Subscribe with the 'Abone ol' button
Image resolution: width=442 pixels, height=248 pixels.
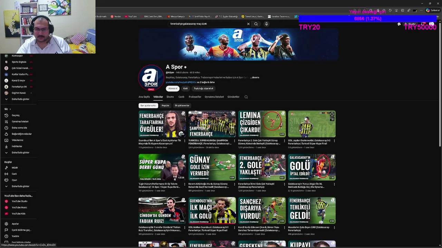[173, 89]
